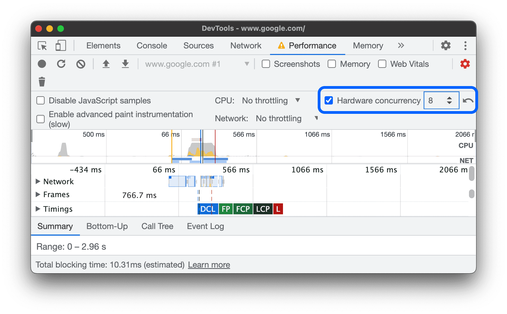The width and height of the screenshot is (507, 314).
Task: Load a saved profile via upload icon
Action: point(106,64)
